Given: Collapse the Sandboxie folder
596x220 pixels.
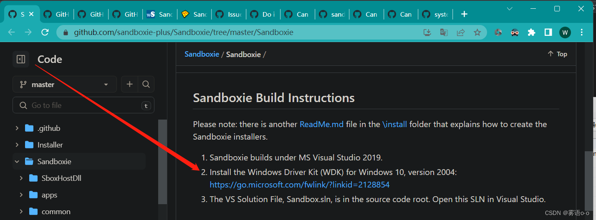Looking at the screenshot, I should click(x=17, y=161).
